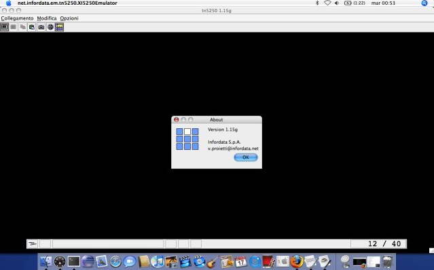
Task: Open Dashboard from the Dock
Action: click(60, 261)
